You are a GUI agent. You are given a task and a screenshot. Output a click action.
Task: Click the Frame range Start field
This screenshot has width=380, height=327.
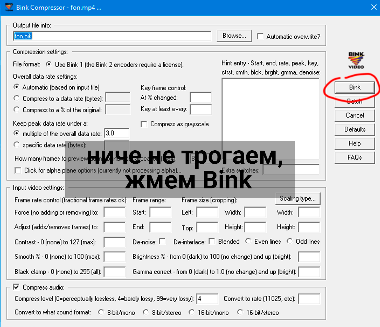pos(161,212)
